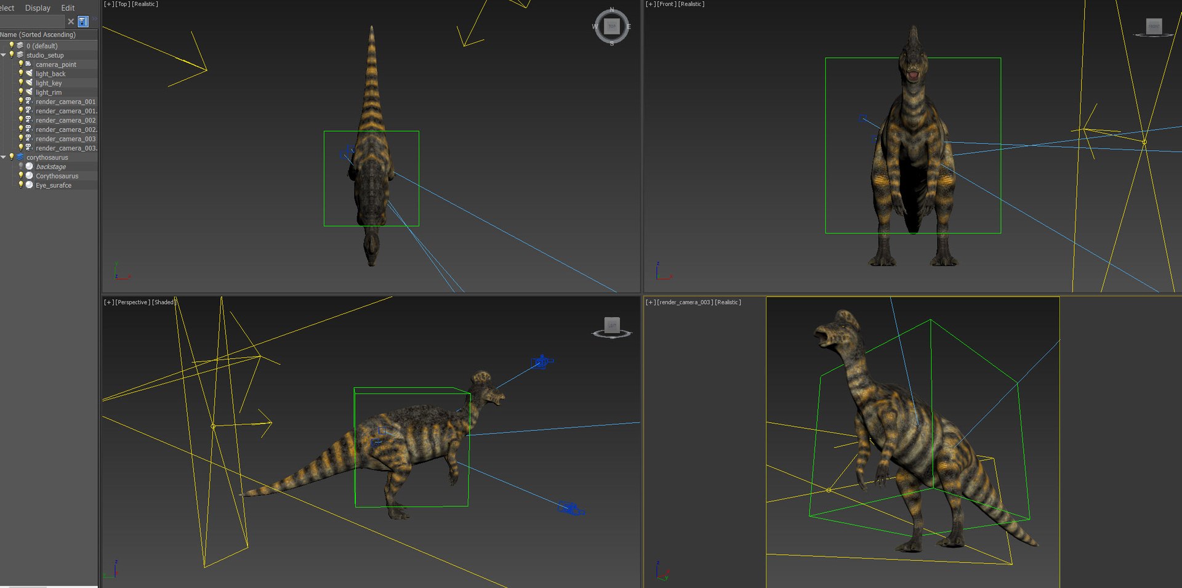Click the sphere icon of backstage
Image resolution: width=1182 pixels, height=588 pixels.
29,166
